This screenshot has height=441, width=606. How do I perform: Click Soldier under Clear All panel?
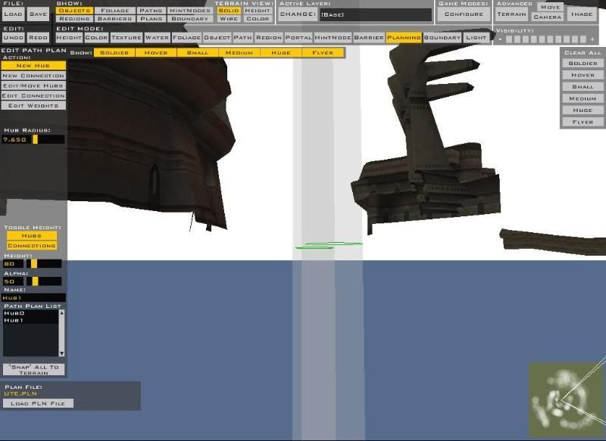pyautogui.click(x=583, y=64)
